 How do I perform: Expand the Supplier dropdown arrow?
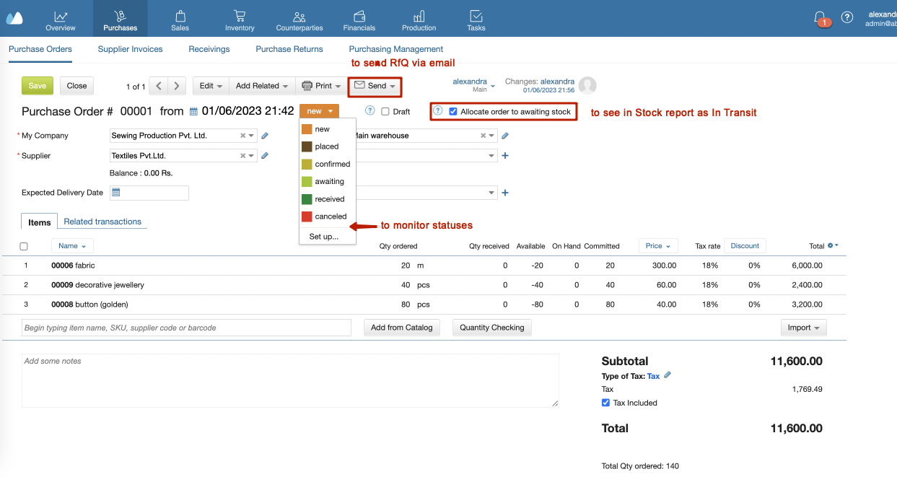251,156
